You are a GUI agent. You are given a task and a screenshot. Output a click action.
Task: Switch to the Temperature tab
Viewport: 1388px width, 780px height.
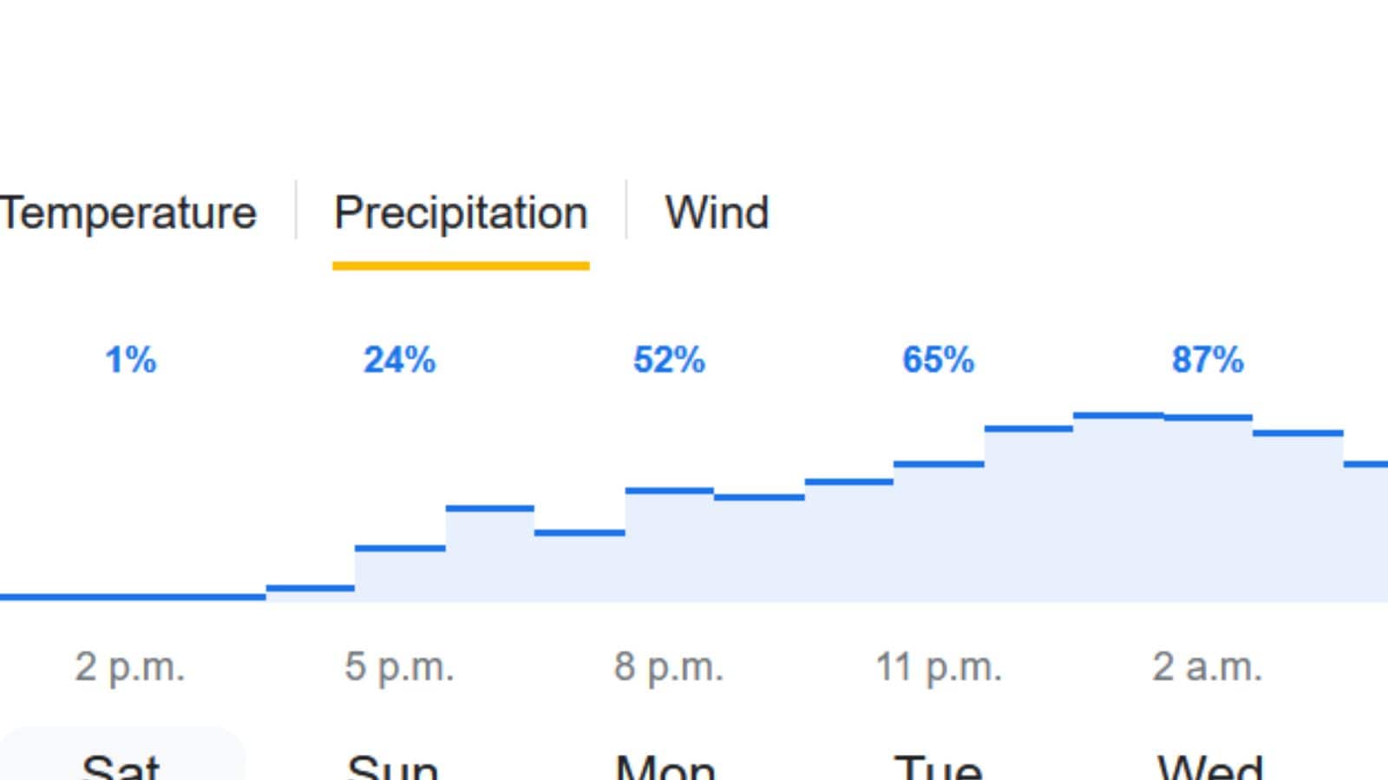pyautogui.click(x=128, y=213)
